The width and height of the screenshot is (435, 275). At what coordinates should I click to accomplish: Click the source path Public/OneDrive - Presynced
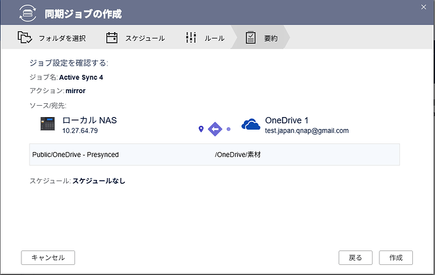[x=76, y=154]
